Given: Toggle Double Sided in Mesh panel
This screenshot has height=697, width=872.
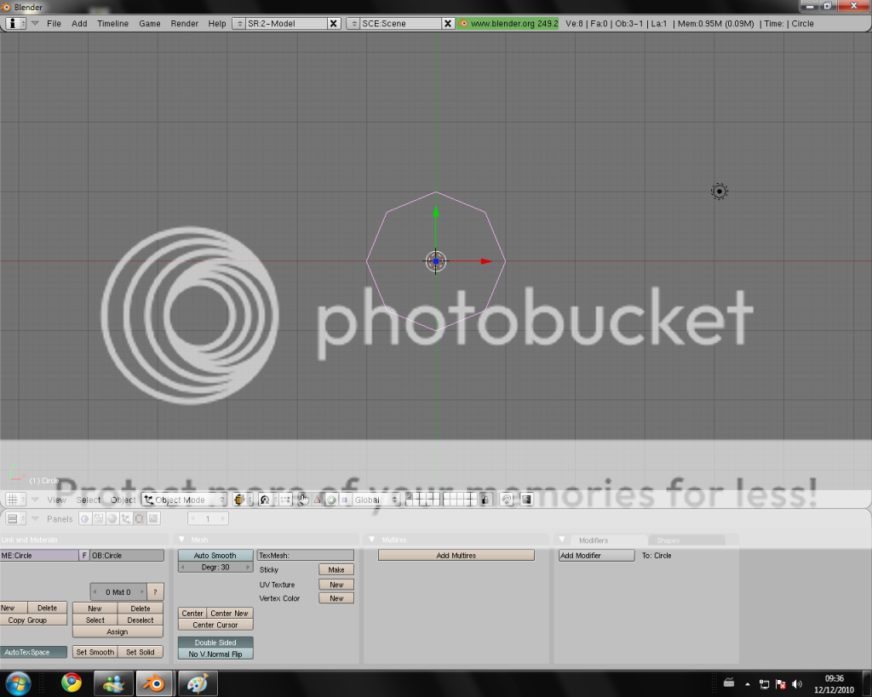Looking at the screenshot, I should 215,643.
